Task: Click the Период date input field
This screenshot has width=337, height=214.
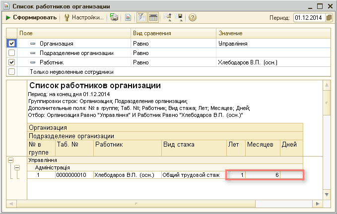Action: [x=308, y=18]
